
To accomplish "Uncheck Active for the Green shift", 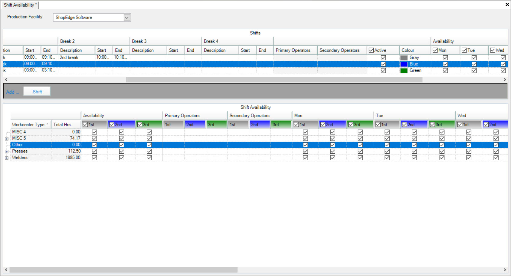I will pyautogui.click(x=383, y=70).
